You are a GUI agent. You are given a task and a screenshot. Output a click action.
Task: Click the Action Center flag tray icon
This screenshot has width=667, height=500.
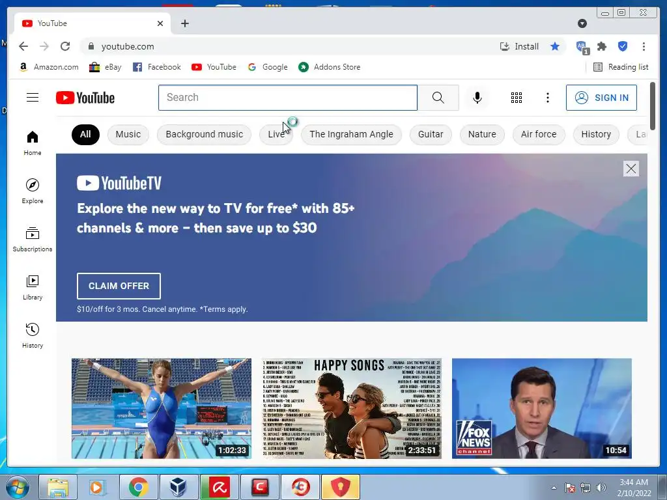570,488
